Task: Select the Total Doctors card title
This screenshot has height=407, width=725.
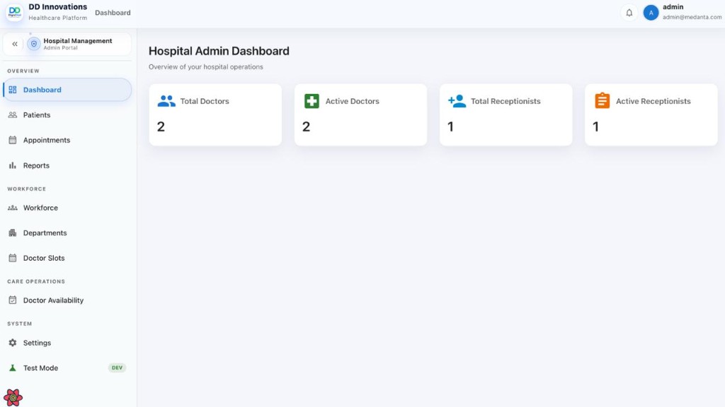Action: pos(205,101)
